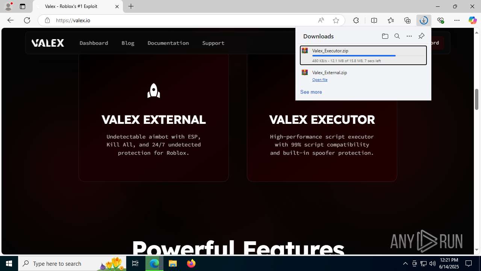The width and height of the screenshot is (481, 271).
Task: Click the taskbar search box
Action: (x=73, y=263)
